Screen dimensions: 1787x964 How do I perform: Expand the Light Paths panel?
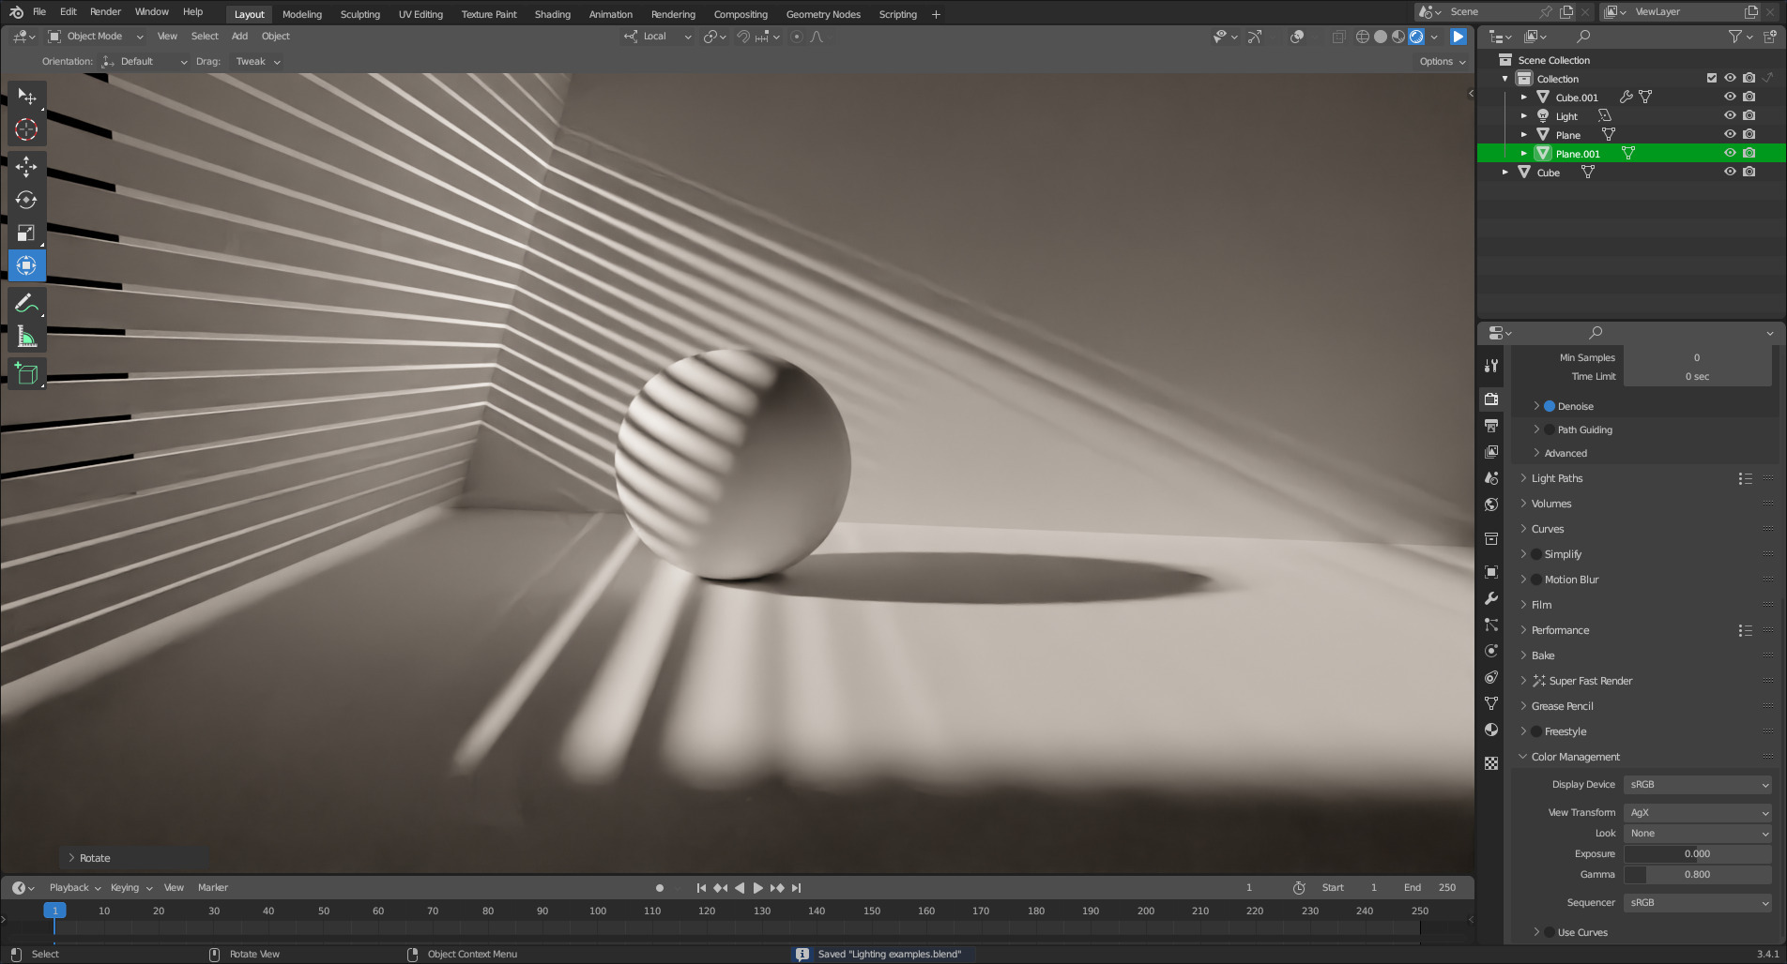pos(1557,478)
